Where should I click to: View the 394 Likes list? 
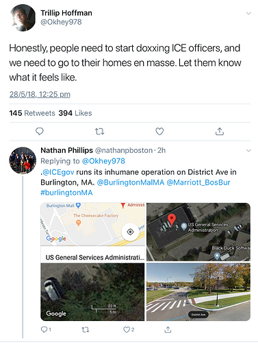tap(75, 113)
